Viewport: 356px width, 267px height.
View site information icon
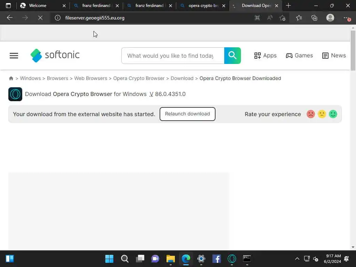(58, 18)
